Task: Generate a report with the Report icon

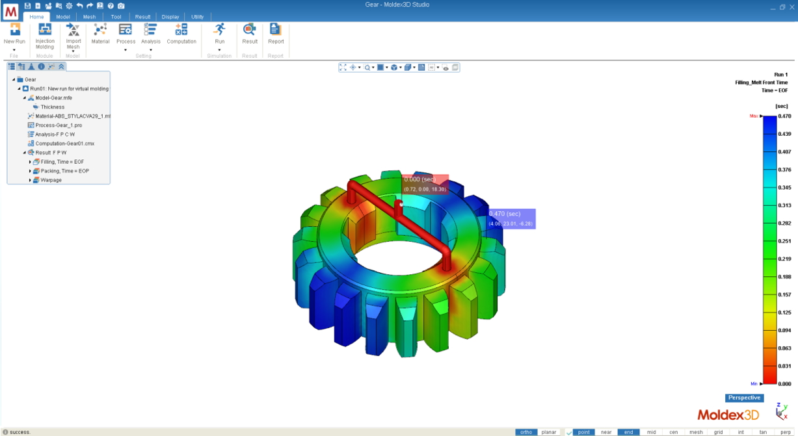Action: (276, 29)
